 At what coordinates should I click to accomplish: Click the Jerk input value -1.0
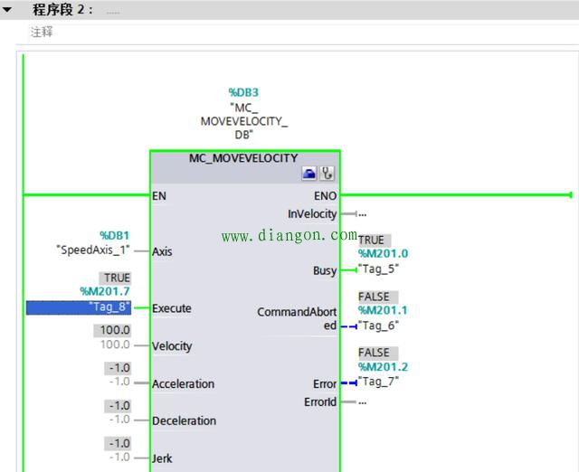click(x=119, y=458)
